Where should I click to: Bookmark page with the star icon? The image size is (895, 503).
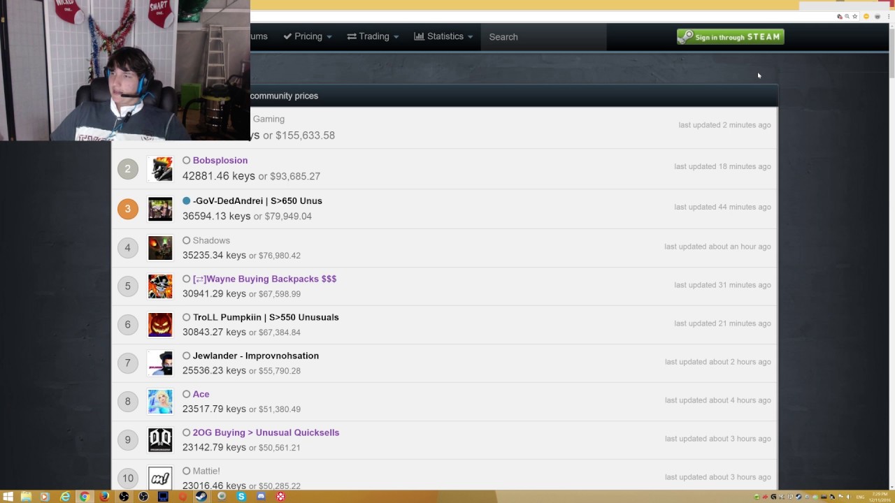pos(854,16)
